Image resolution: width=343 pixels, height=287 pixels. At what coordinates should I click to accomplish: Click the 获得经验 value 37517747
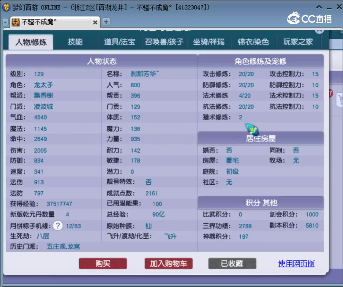[59, 204]
